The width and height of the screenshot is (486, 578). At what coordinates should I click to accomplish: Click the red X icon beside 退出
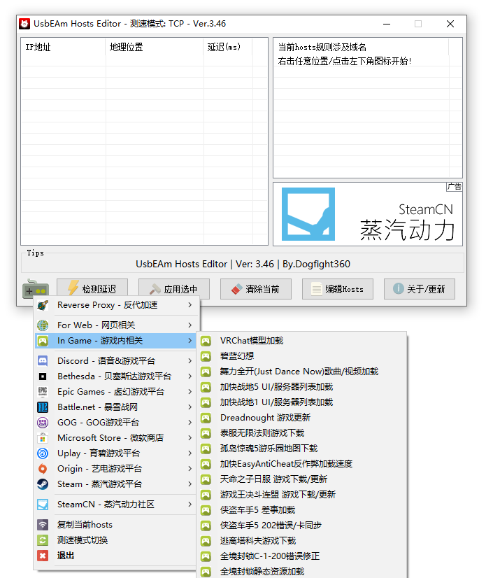click(43, 556)
